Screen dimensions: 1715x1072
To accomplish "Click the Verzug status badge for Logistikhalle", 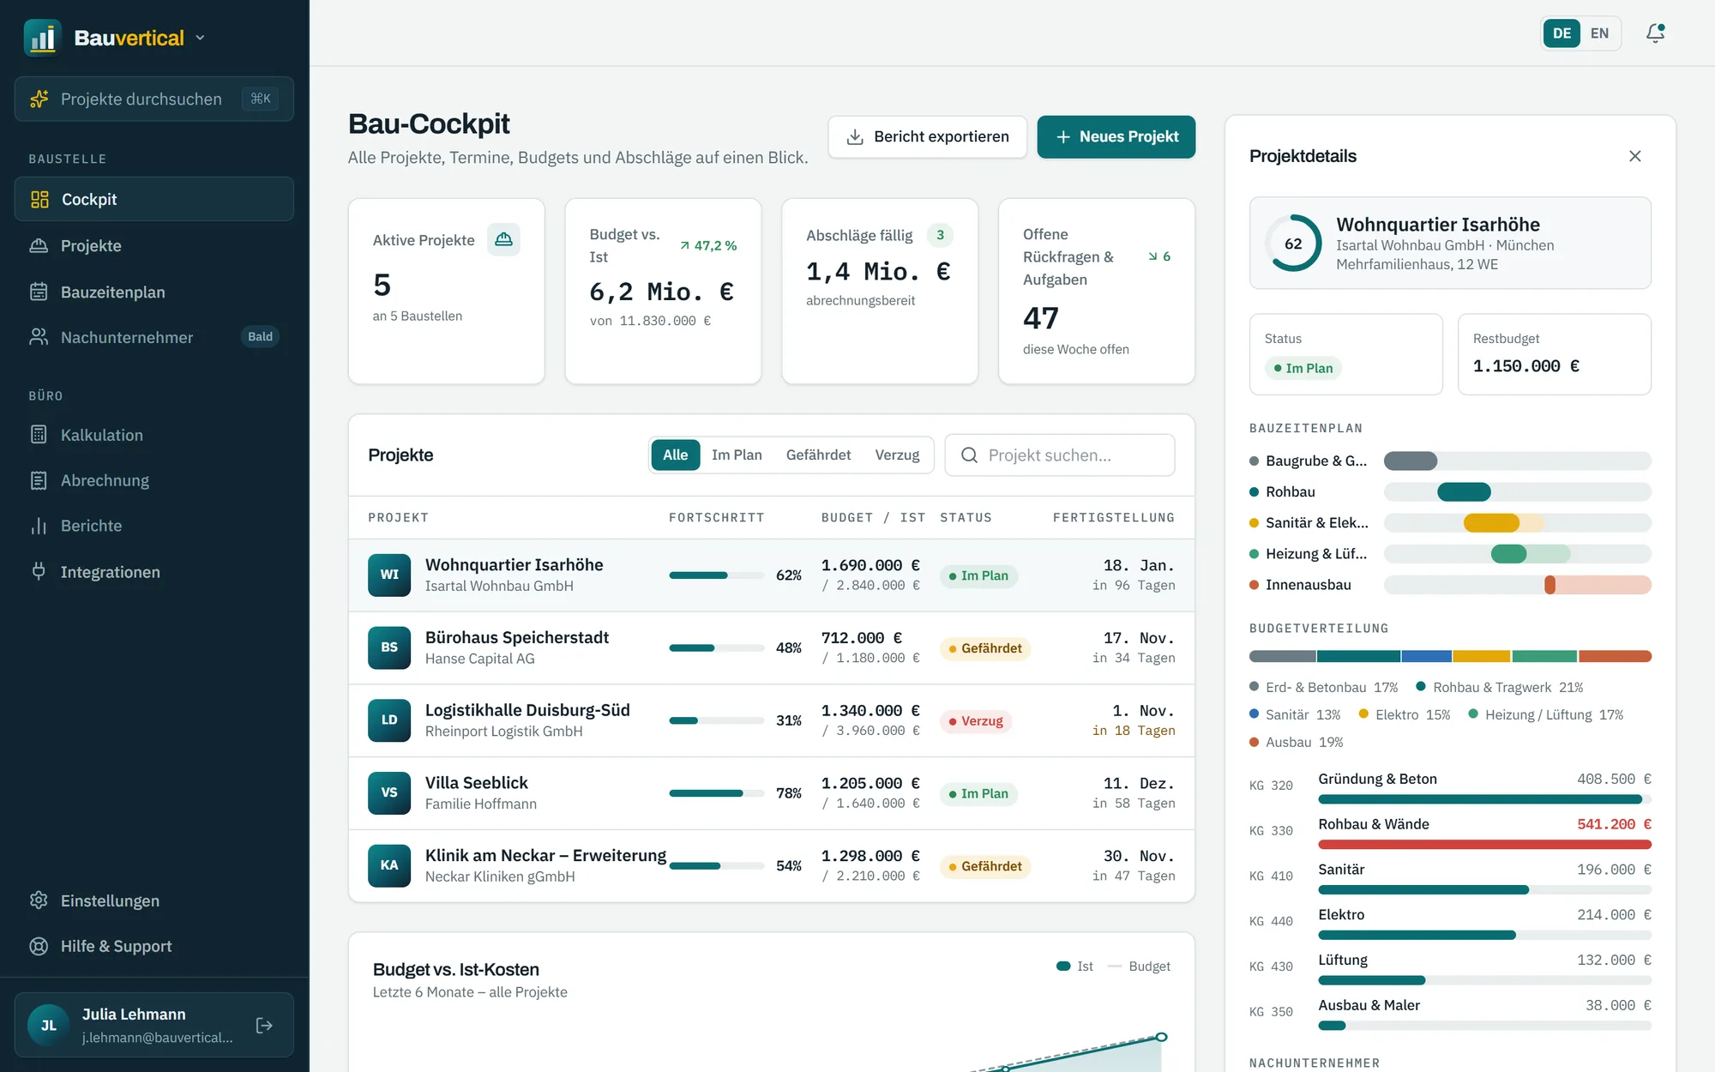I will pos(976,721).
